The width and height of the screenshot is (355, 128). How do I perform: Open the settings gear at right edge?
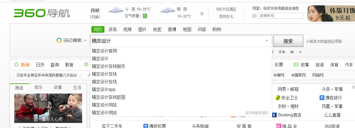[x=353, y=87]
